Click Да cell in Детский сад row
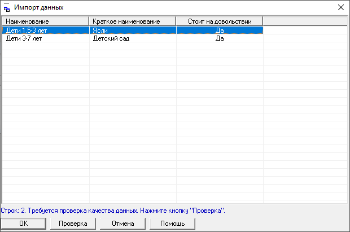Viewport: 350px width, 232px height. point(220,38)
